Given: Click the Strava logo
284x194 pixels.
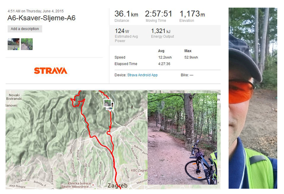Looking at the screenshot, I should [x=51, y=71].
